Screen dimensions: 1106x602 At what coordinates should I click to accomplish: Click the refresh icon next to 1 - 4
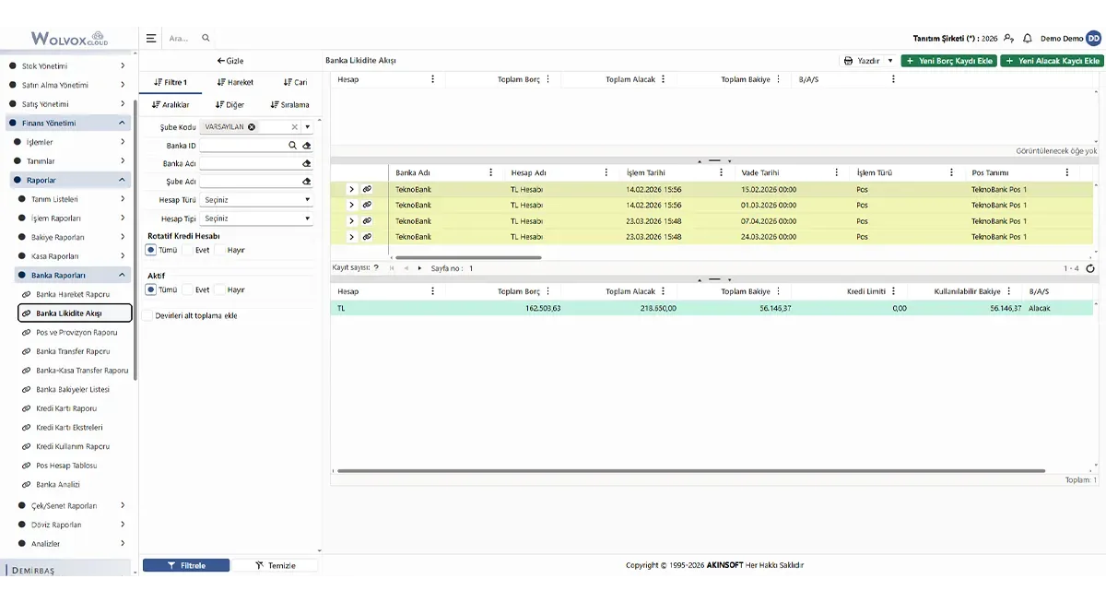tap(1090, 268)
